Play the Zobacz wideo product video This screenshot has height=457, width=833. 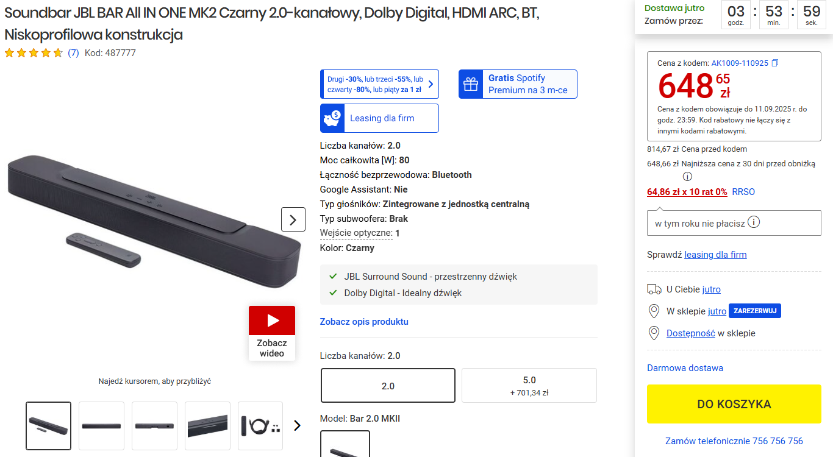click(x=272, y=333)
